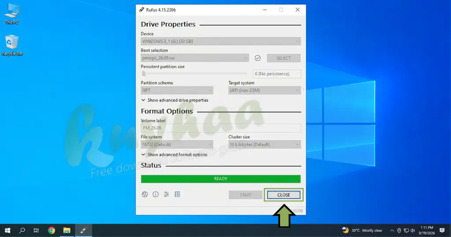This screenshot has width=451, height=237.
Task: Click the Rufus taskbar icon
Action: (83, 230)
